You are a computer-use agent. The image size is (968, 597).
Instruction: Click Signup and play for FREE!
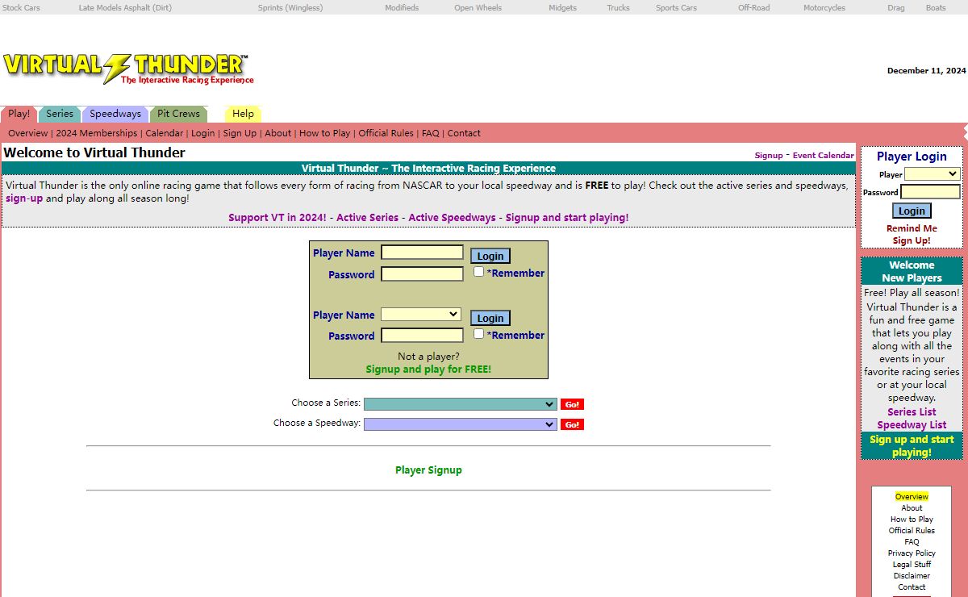coord(428,369)
